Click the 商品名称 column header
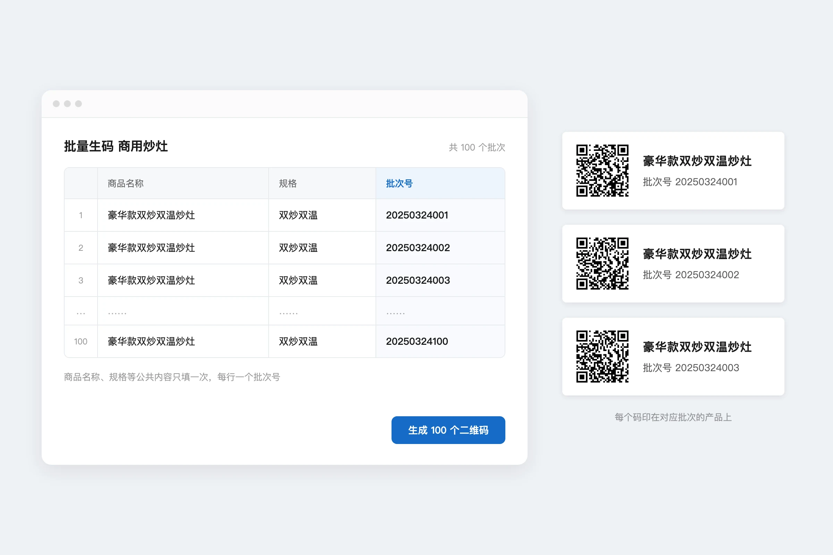This screenshot has height=555, width=833. point(183,183)
